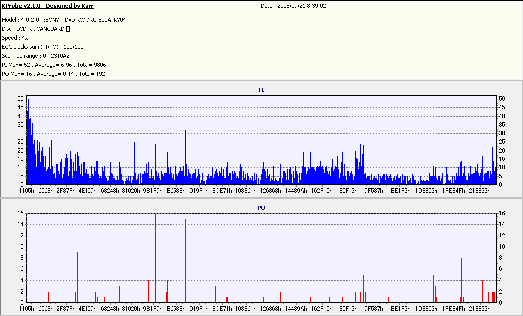Click the PI Max statistics line
Image resolution: width=523 pixels, height=316 pixels.
click(x=54, y=65)
